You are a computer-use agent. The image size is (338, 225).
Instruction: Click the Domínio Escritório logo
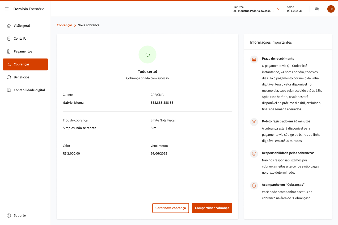tap(29, 9)
